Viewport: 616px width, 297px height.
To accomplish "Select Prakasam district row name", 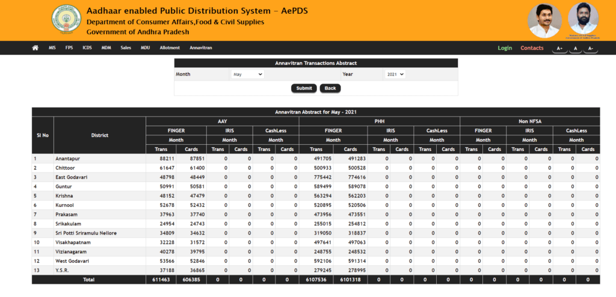I will (x=66, y=215).
